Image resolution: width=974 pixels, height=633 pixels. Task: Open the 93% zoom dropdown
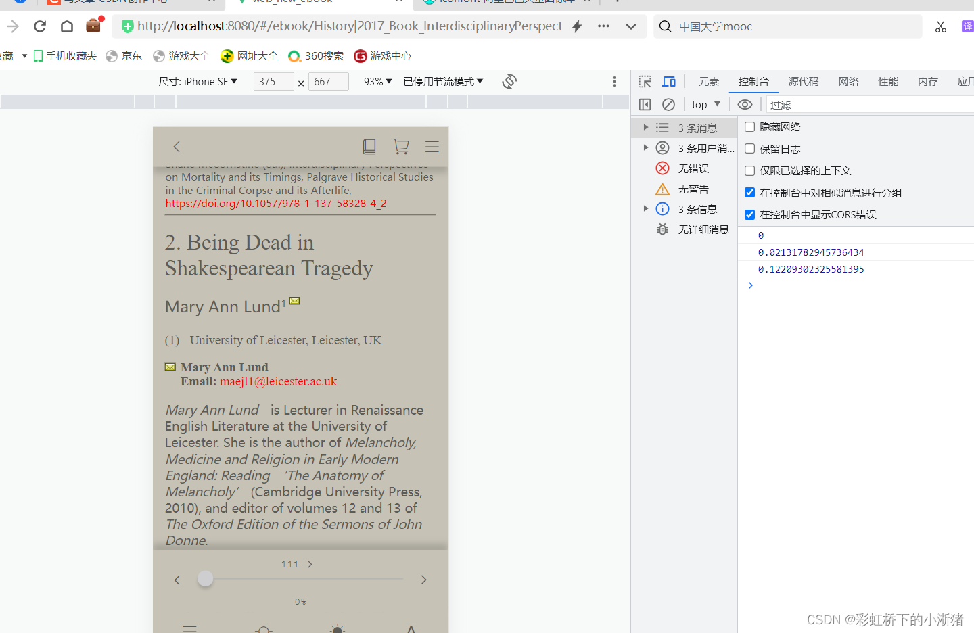tap(377, 81)
